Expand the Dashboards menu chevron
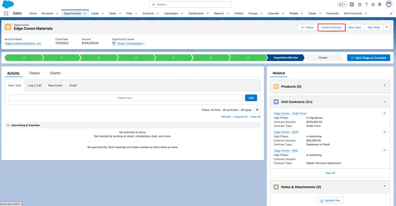This screenshot has height=206, width=396. click(x=208, y=14)
